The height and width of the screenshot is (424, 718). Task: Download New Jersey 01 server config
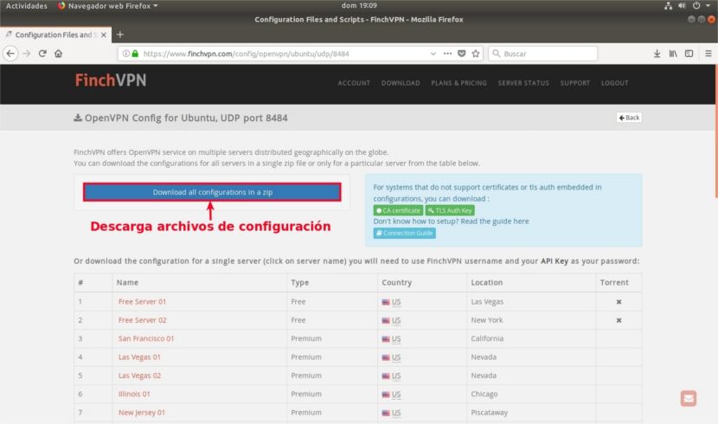tap(142, 413)
